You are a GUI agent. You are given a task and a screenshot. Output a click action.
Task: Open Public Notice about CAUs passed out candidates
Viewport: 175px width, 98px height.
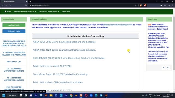(58, 82)
